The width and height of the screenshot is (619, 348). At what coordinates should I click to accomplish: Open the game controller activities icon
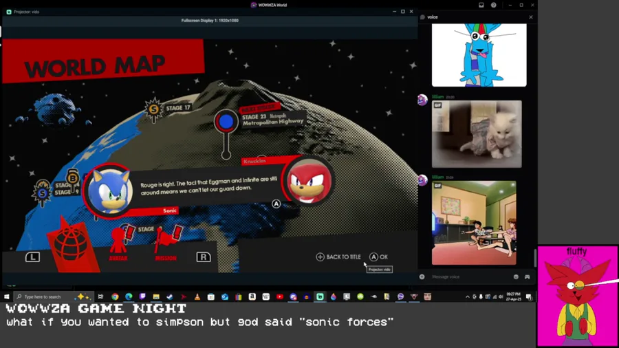pyautogui.click(x=527, y=277)
